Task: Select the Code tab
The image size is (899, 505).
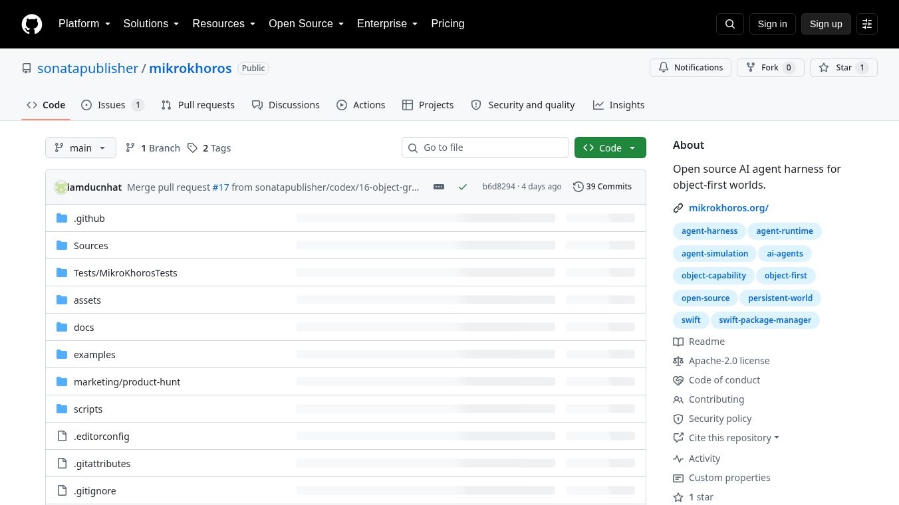Action: pos(46,105)
